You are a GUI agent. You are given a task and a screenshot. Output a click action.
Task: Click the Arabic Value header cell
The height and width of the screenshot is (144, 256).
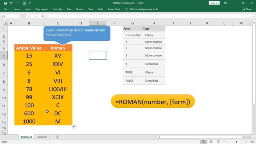tap(29, 48)
